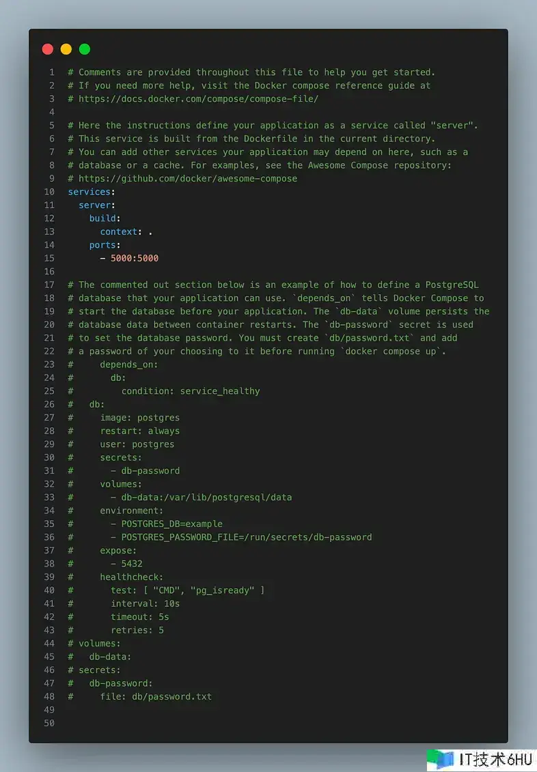
Task: Click line number 23 in the gutter
Action: click(49, 364)
